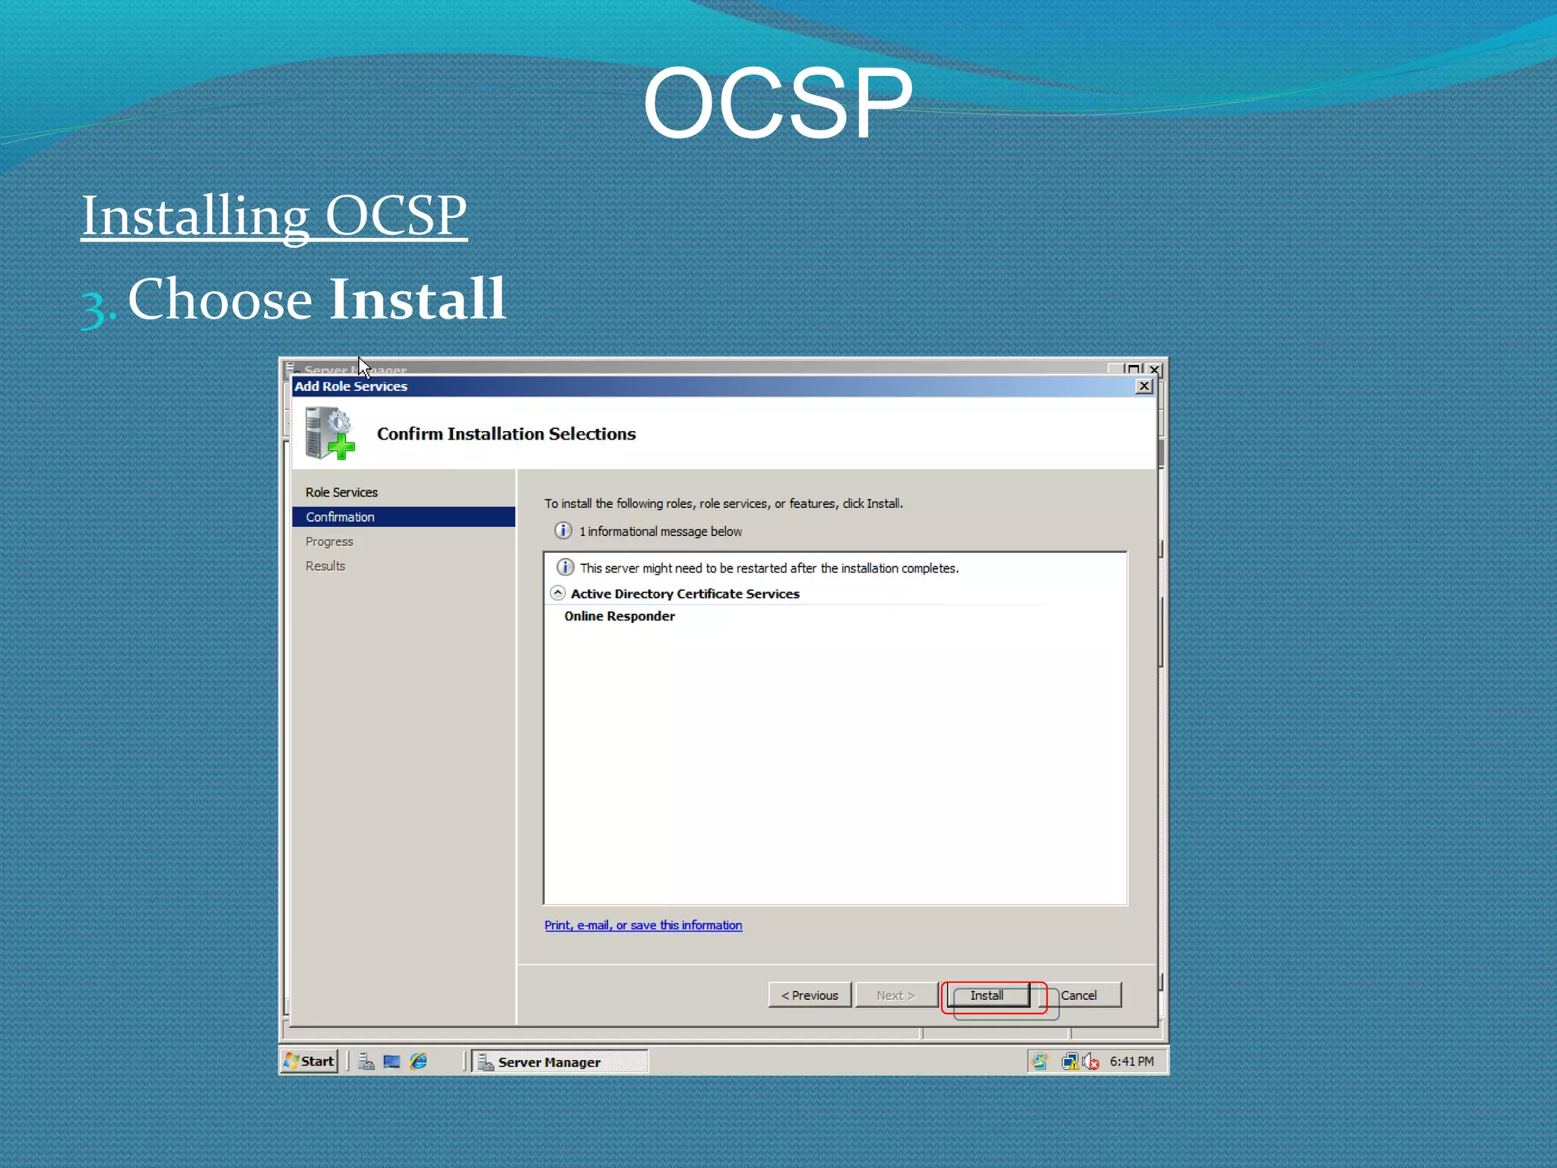Collapse Active Directory Certificate Services section
The width and height of the screenshot is (1557, 1168).
pos(558,593)
